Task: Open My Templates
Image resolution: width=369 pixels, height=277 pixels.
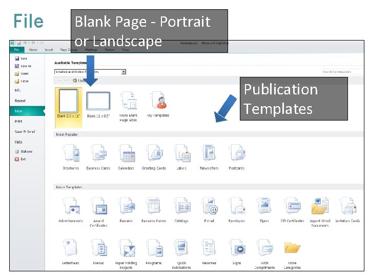Action: point(158,105)
